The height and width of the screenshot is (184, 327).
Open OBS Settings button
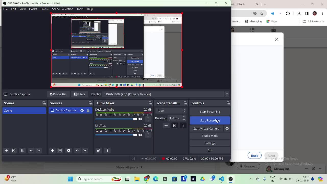(210, 143)
